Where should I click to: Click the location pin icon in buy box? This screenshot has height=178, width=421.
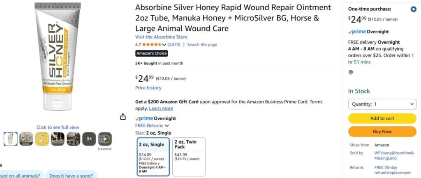pos(351,72)
